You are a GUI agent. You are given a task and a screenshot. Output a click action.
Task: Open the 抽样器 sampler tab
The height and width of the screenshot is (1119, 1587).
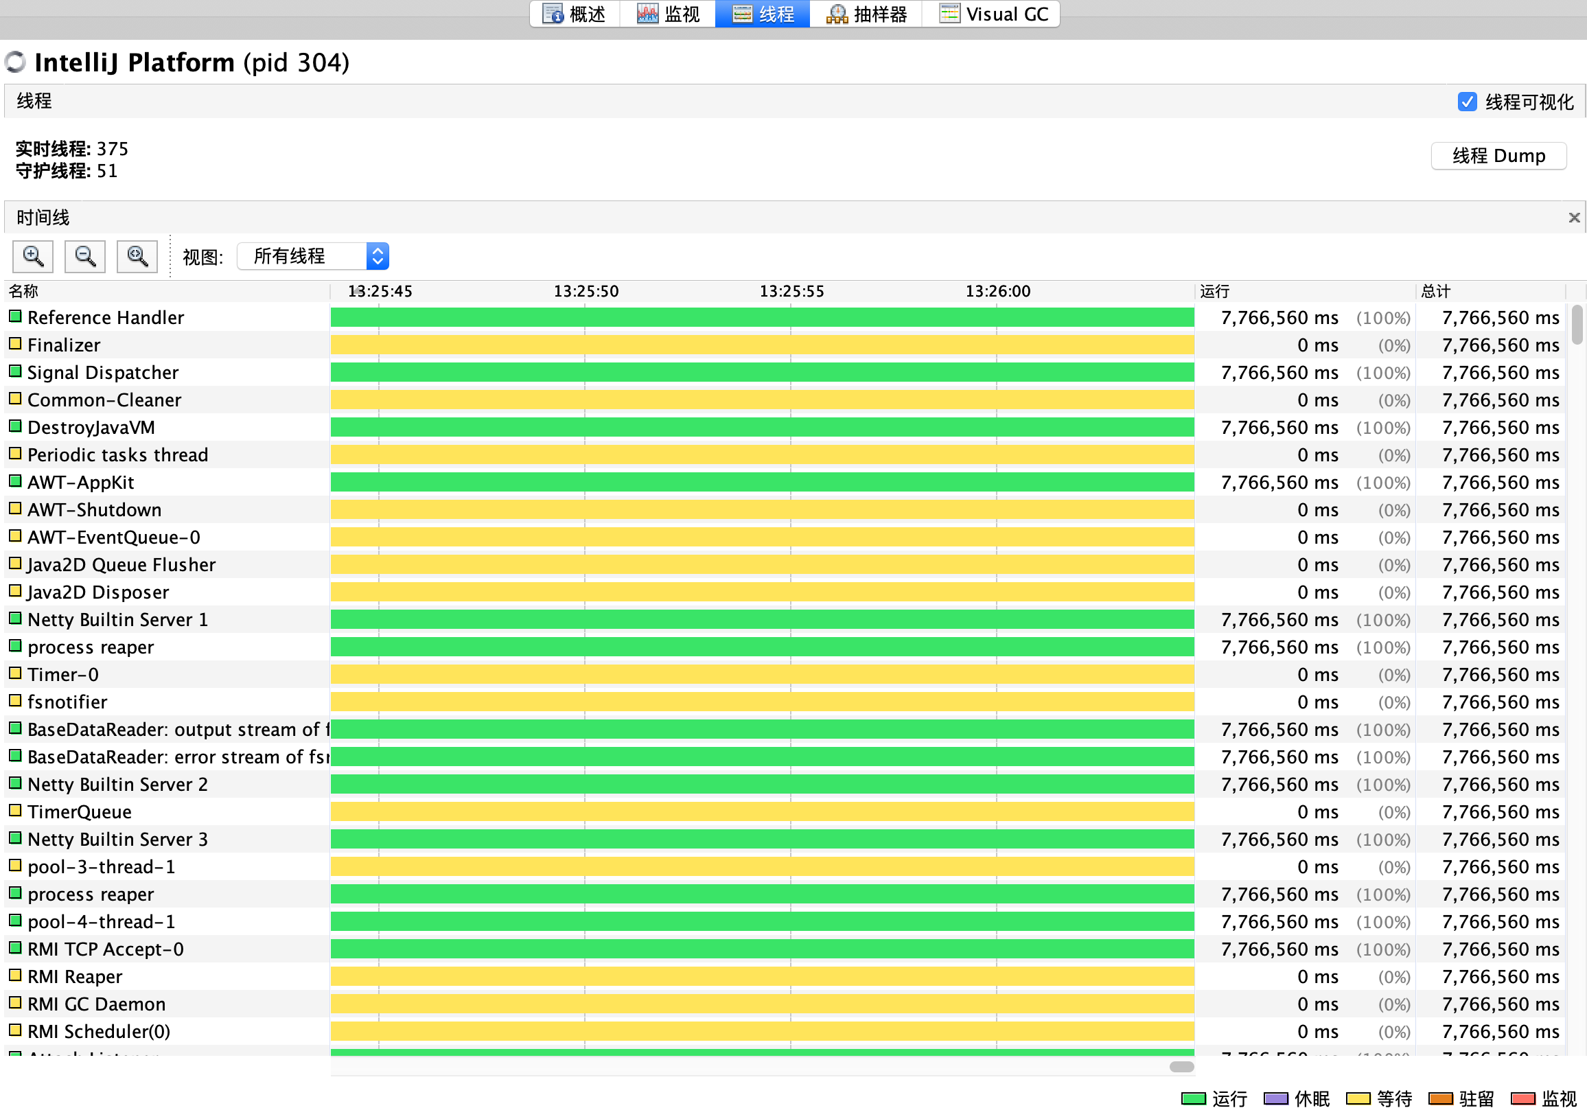click(866, 14)
